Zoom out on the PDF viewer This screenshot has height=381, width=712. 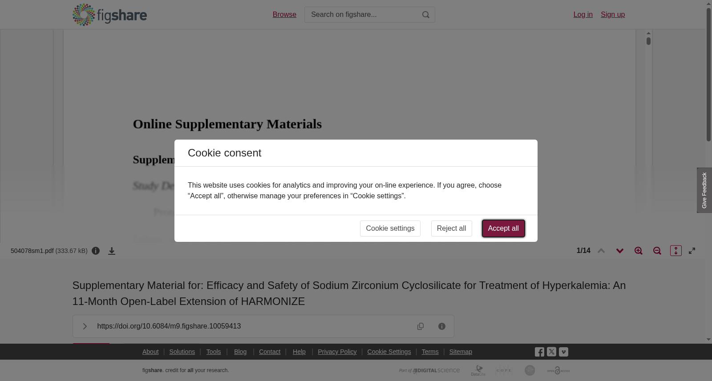click(x=657, y=251)
